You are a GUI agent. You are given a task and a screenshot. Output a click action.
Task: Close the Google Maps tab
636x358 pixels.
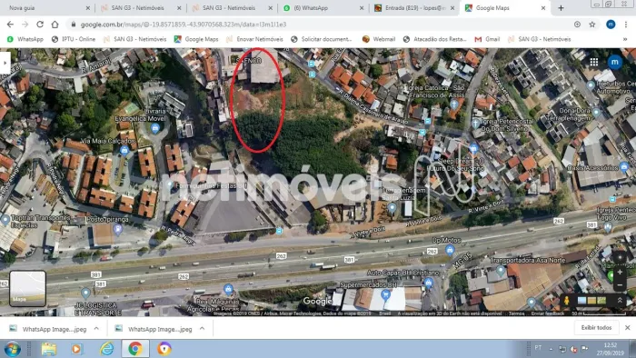coord(543,7)
